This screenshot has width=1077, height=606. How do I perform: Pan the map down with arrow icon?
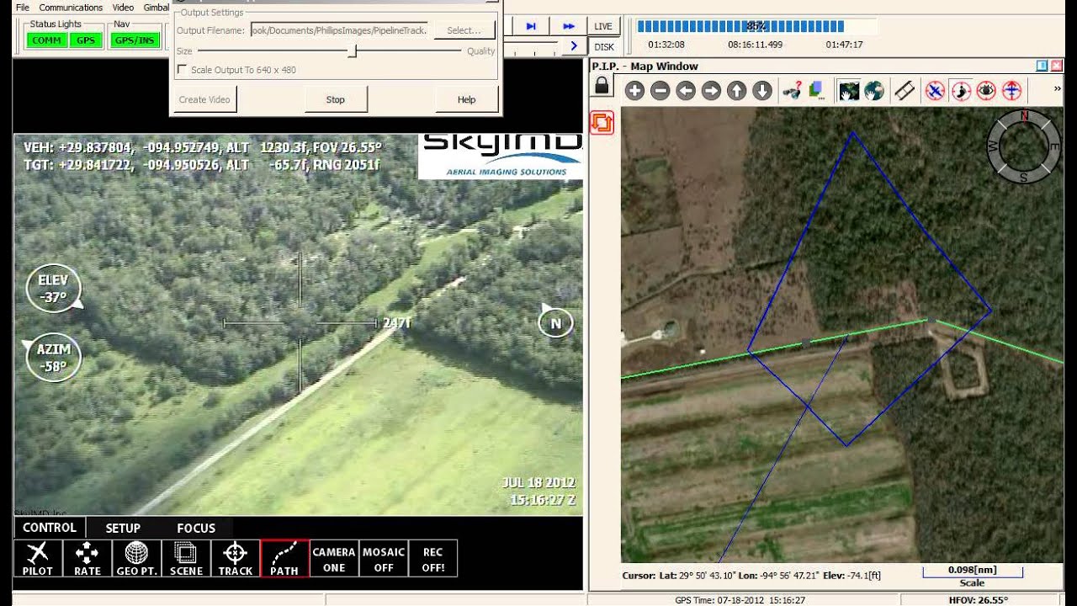tap(762, 91)
